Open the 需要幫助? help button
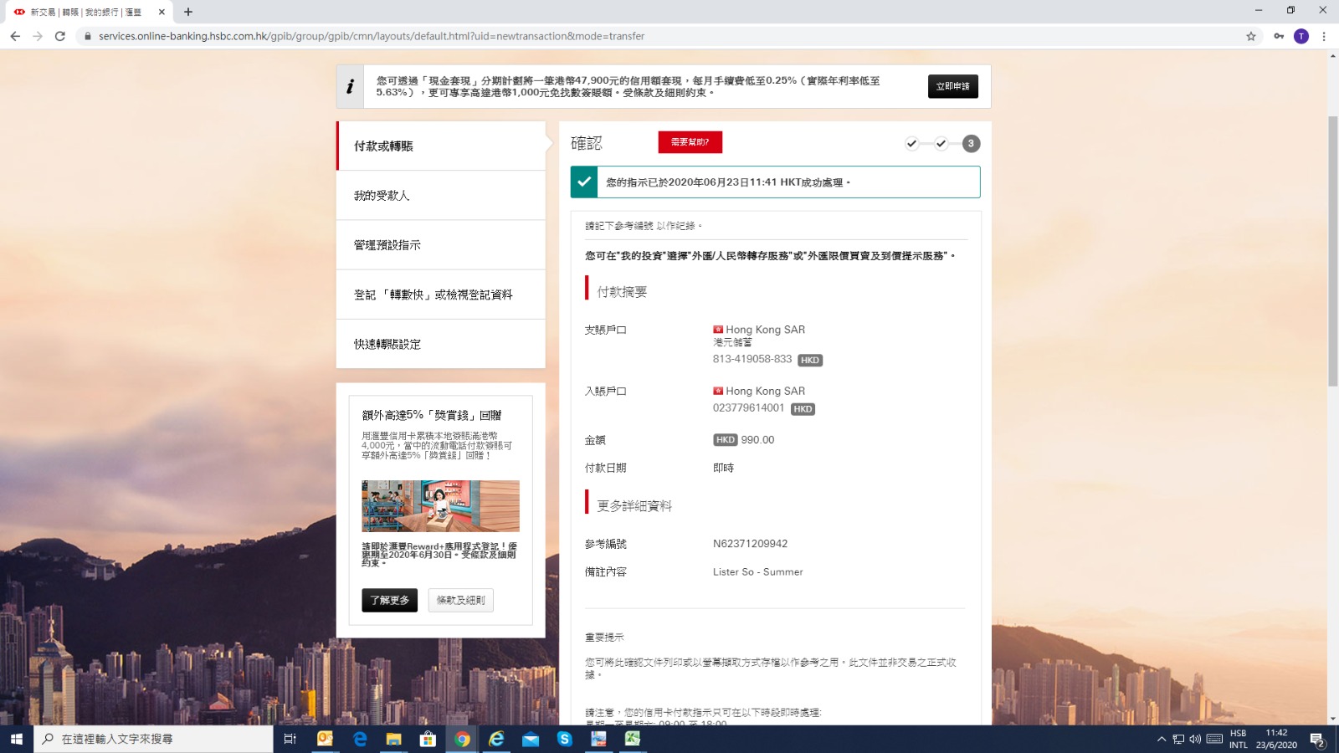This screenshot has height=753, width=1339. (x=690, y=142)
